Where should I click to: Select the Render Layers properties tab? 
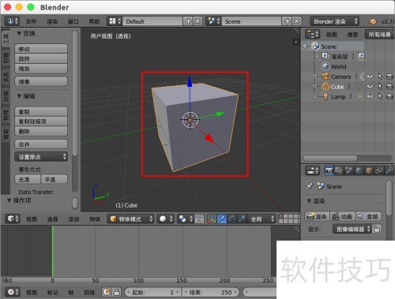tap(339, 171)
